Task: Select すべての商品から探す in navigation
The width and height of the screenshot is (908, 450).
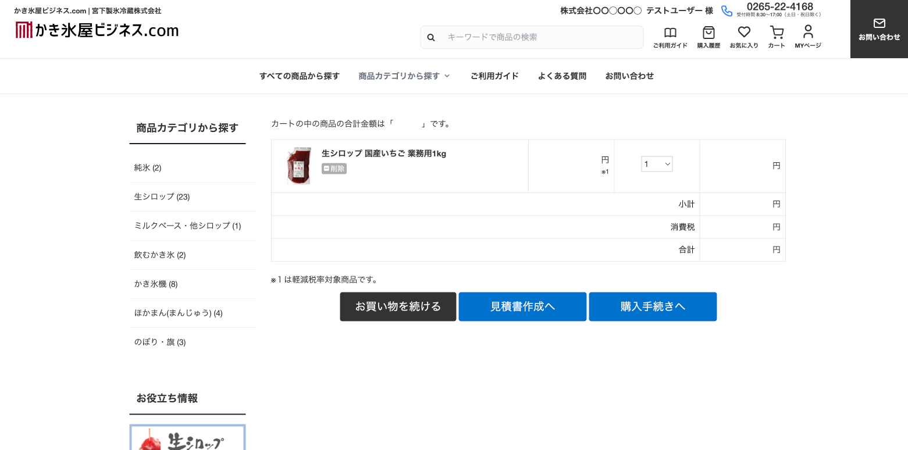Action: [299, 76]
